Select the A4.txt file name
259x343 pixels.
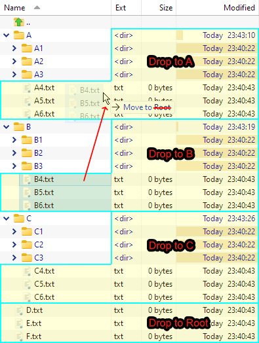tap(45, 88)
